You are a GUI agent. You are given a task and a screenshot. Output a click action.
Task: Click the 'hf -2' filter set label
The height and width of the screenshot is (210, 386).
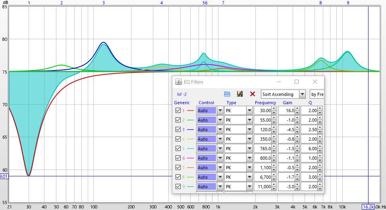tap(182, 94)
